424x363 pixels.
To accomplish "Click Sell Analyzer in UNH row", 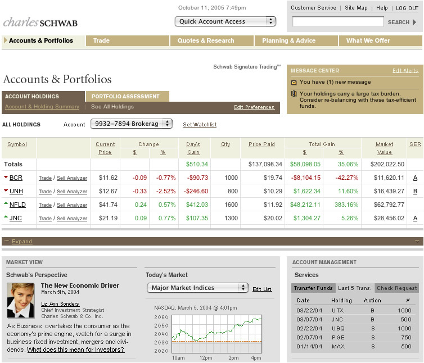I will click(x=72, y=192).
